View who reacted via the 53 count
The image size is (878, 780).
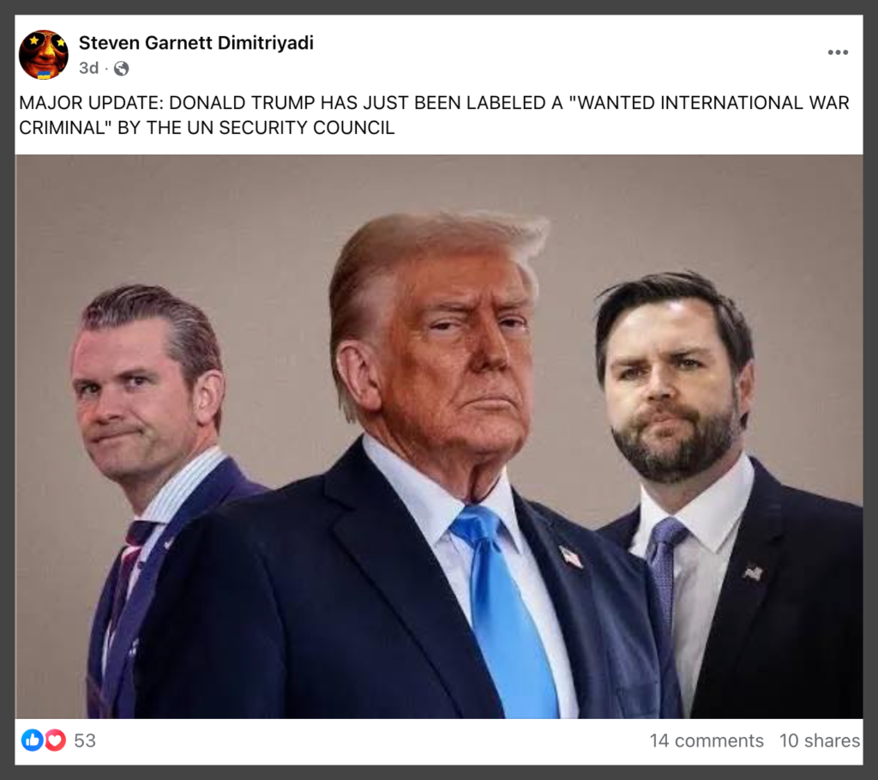[85, 741]
